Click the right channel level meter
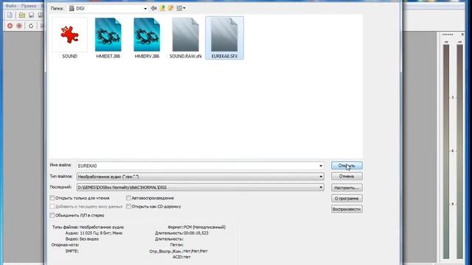 click(x=459, y=152)
